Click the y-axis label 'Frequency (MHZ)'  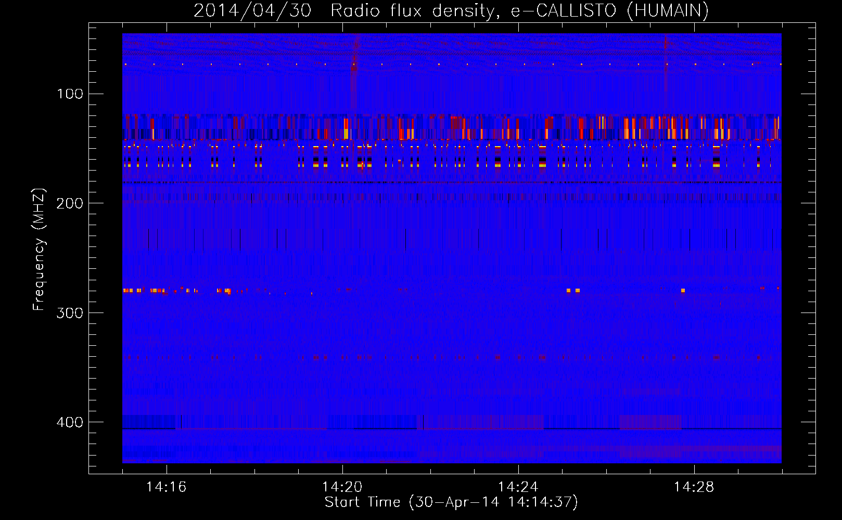39,250
